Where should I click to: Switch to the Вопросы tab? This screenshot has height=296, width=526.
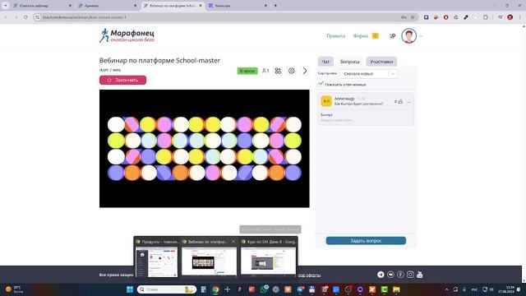coord(349,62)
